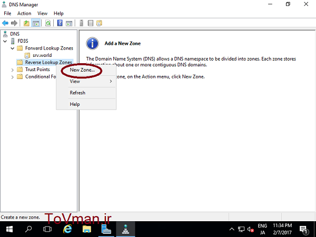Image resolution: width=316 pixels, height=237 pixels.
Task: Open Server Manager from taskbar
Action: (x=106, y=229)
